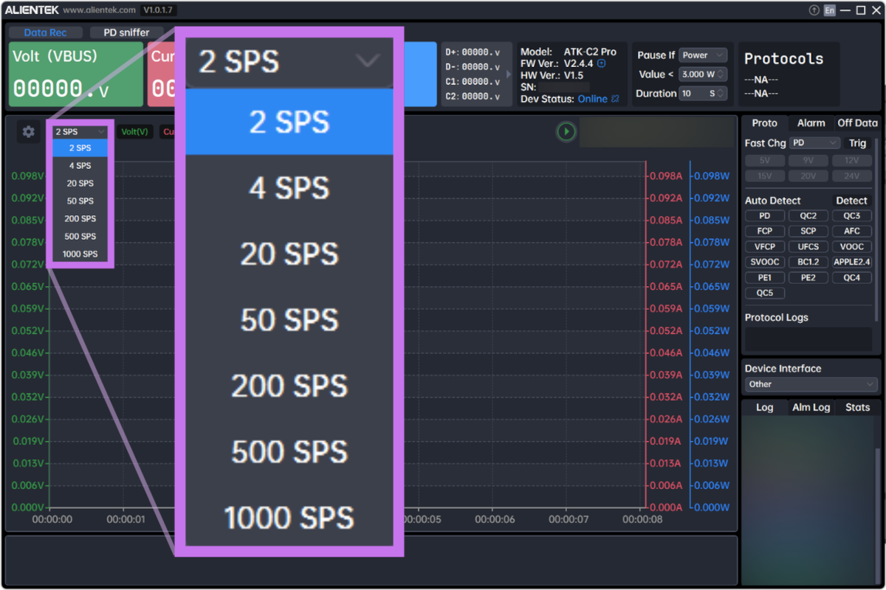The image size is (886, 590).
Task: Toggle the VOOC auto detect protocol
Action: (x=852, y=247)
